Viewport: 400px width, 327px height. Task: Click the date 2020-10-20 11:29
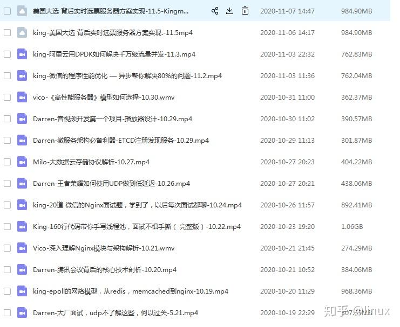coord(287,291)
